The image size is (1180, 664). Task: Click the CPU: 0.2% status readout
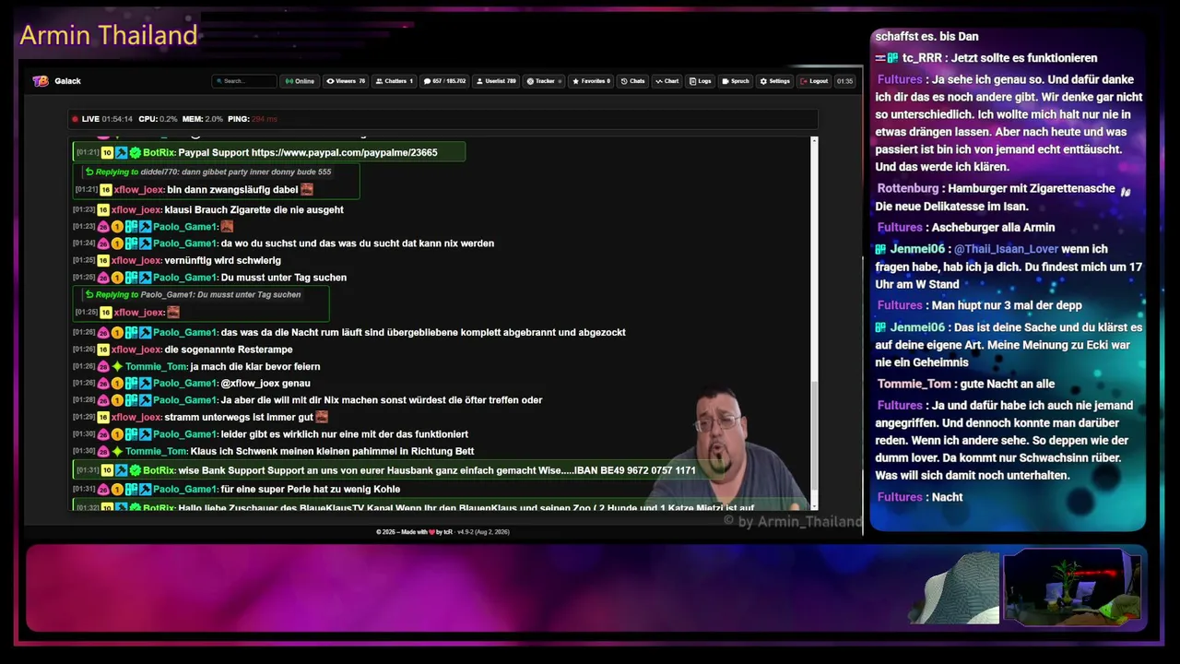(158, 119)
